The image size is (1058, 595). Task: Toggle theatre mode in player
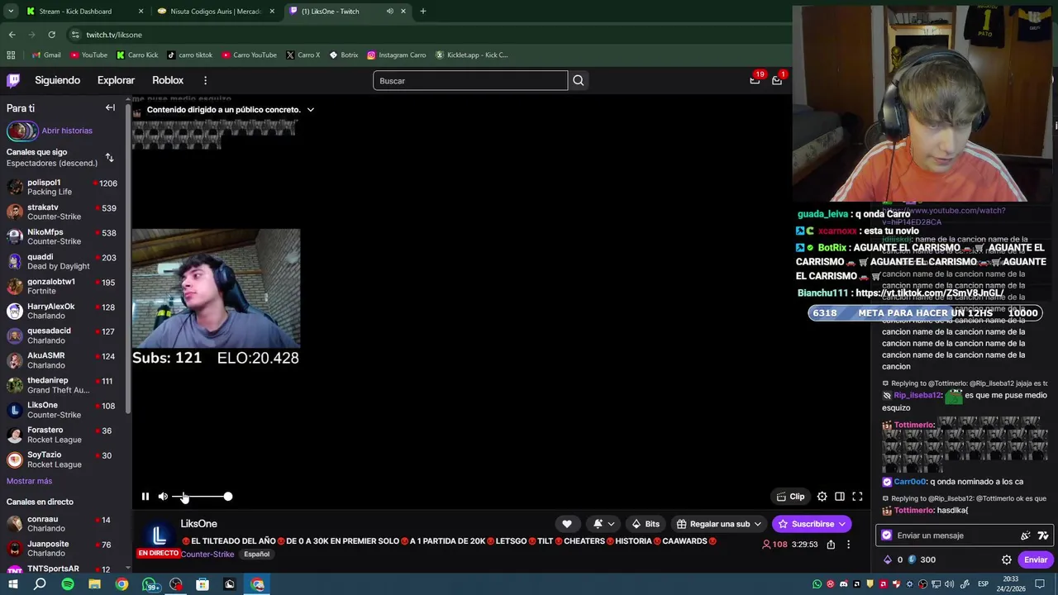coord(840,497)
